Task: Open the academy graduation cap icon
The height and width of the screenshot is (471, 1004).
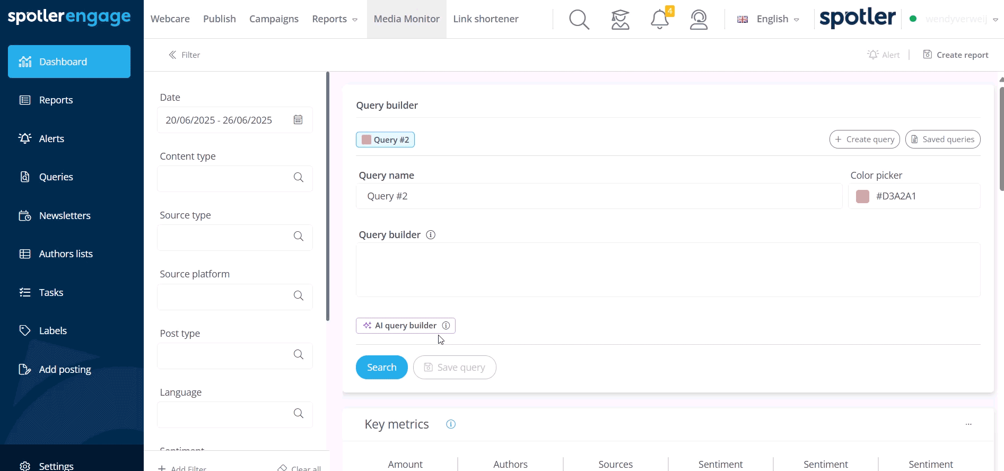Action: click(620, 20)
